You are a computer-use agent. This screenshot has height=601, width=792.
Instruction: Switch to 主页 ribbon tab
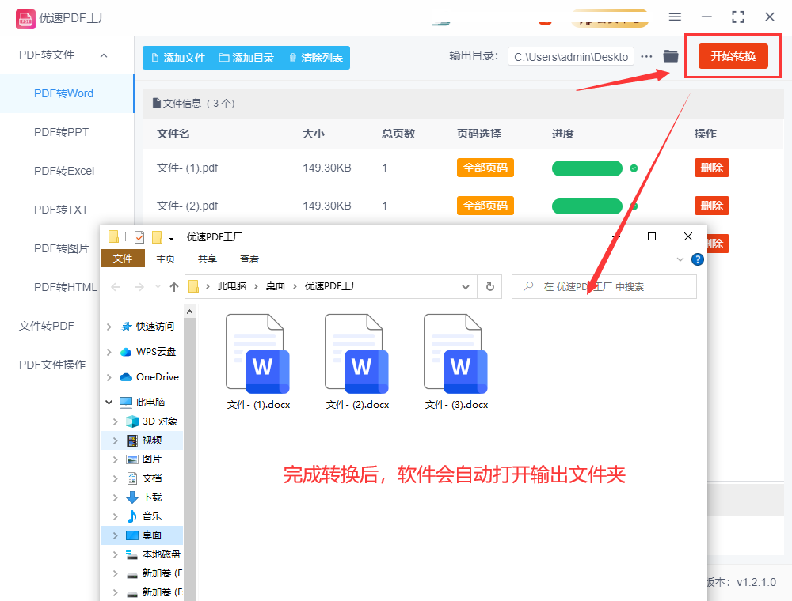166,259
